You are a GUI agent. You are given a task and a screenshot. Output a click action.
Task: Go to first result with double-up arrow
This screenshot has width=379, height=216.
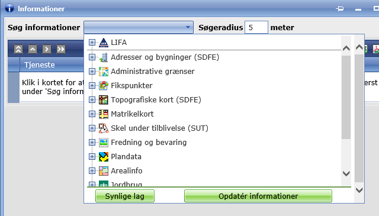click(18, 49)
